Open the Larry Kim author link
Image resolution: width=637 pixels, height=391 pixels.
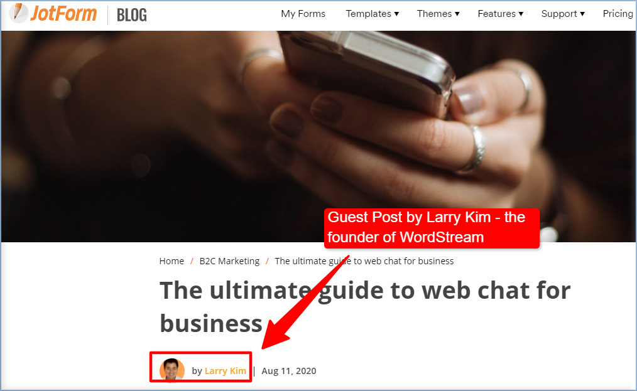[x=226, y=371]
